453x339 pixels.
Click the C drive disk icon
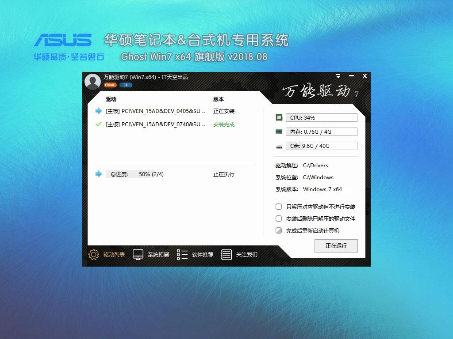[279, 147]
